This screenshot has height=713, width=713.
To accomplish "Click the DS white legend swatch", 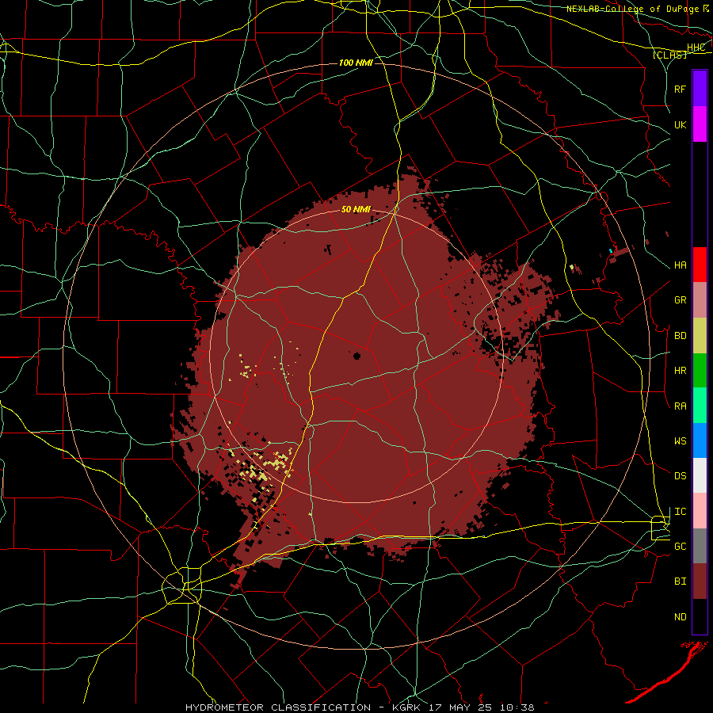I will coord(700,475).
